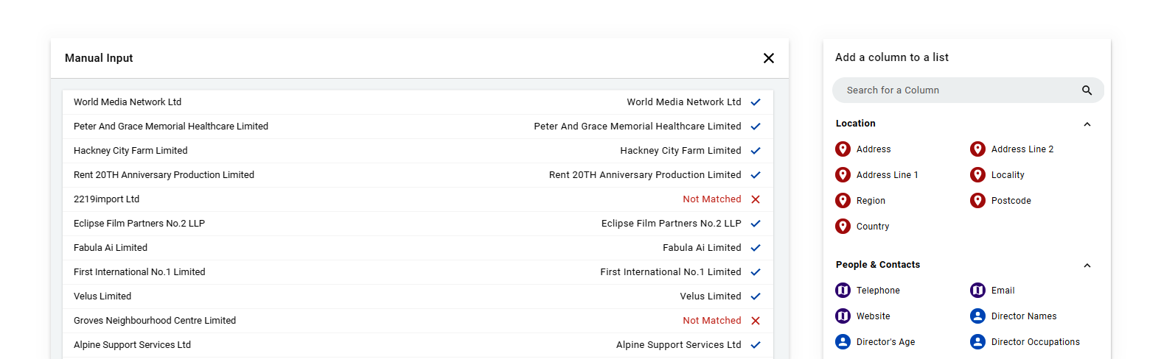Screen dimensions: 1161x359
Task: Collapse the People & Contacts section
Action: point(1087,266)
